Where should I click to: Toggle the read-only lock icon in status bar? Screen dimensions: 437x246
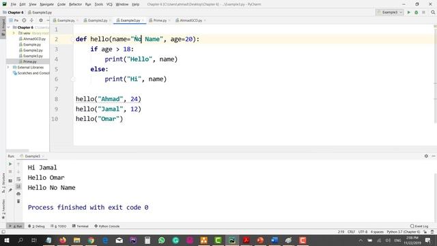pos(425,232)
